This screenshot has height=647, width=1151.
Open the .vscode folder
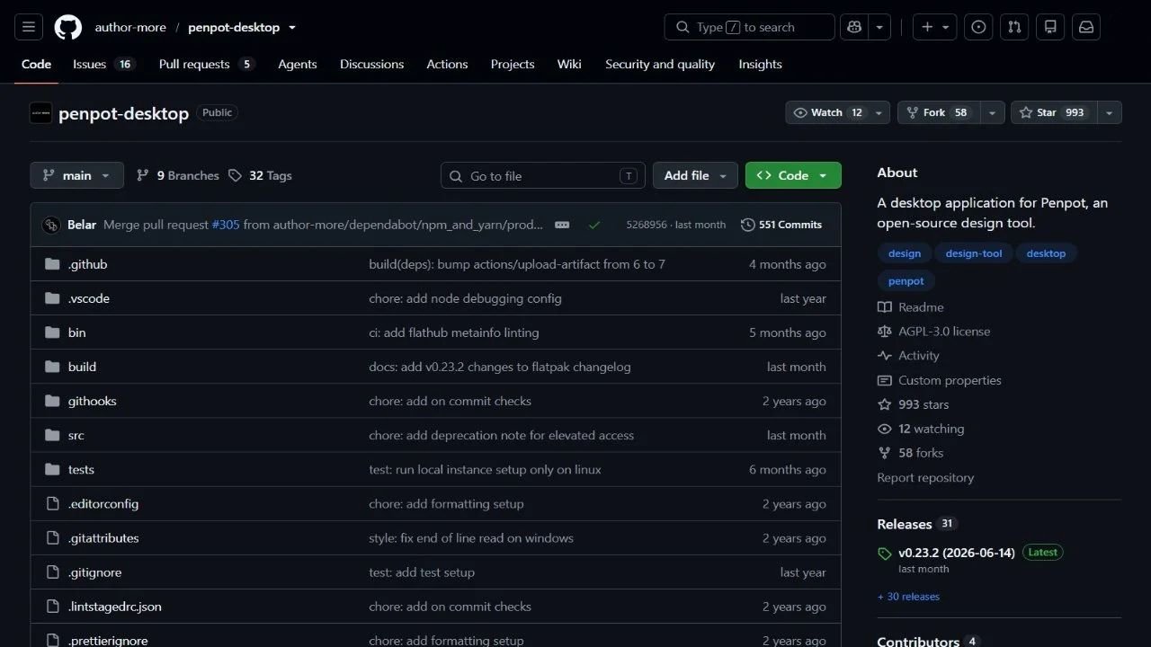(89, 298)
